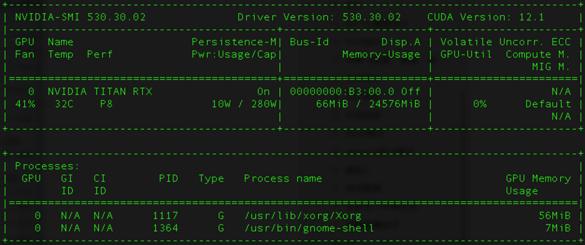This screenshot has height=245, width=585.
Task: Click the performance state "P8"
Action: click(x=106, y=104)
